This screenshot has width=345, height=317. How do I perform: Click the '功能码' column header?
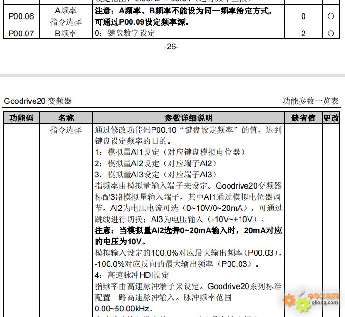pos(21,118)
